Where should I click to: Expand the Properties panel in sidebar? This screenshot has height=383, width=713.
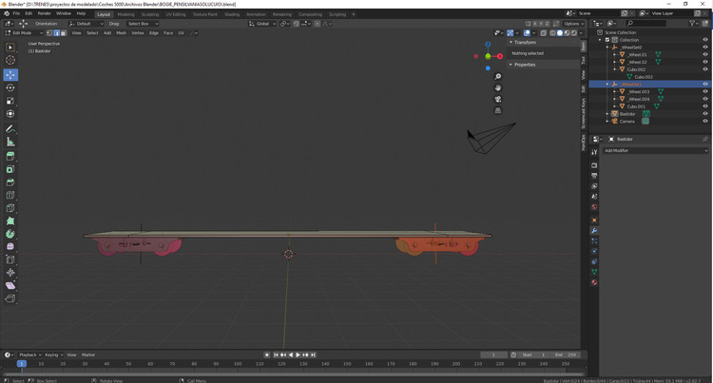click(x=524, y=65)
